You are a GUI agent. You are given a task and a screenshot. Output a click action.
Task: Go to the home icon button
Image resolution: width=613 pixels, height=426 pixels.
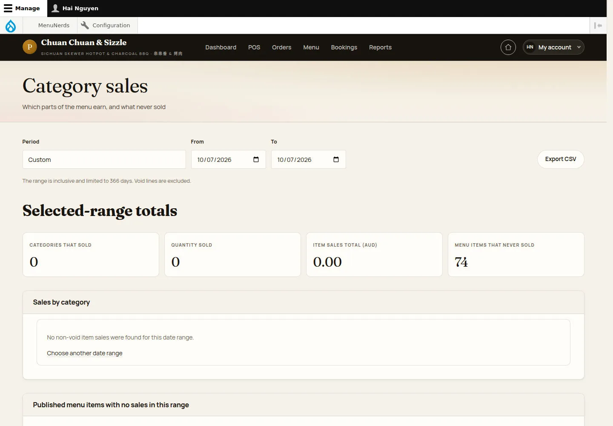[508, 47]
